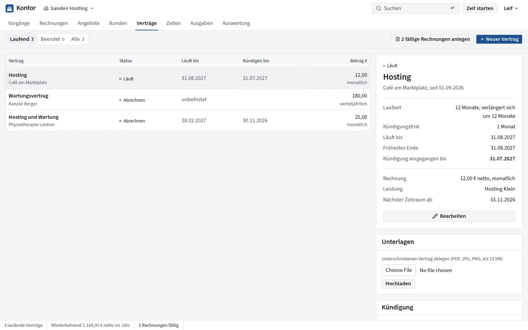Click the building icon beside Sanden Hosting
Viewport: 528px width, 330px height.
click(46, 8)
